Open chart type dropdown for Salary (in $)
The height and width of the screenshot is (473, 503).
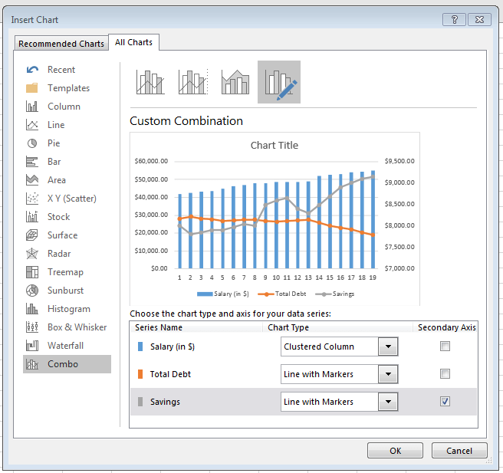click(x=388, y=347)
